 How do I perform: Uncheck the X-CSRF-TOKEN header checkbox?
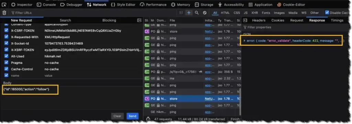6,30
